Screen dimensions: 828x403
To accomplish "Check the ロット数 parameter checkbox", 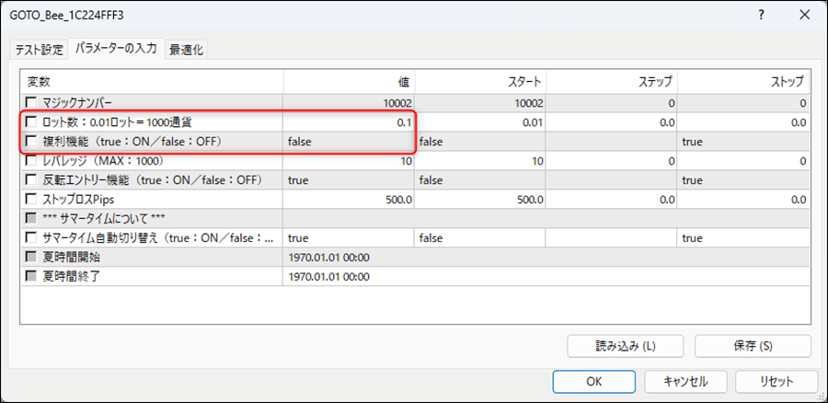I will 32,121.
